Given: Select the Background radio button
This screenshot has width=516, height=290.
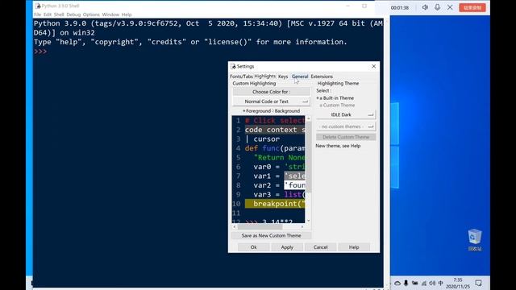Looking at the screenshot, I should (x=286, y=111).
